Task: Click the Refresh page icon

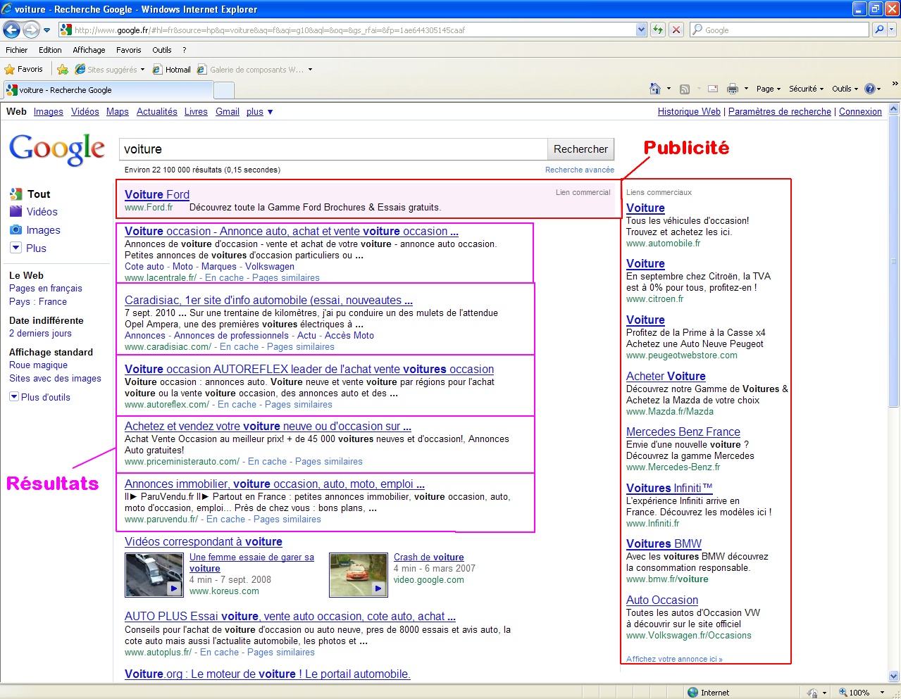Action: [x=657, y=30]
